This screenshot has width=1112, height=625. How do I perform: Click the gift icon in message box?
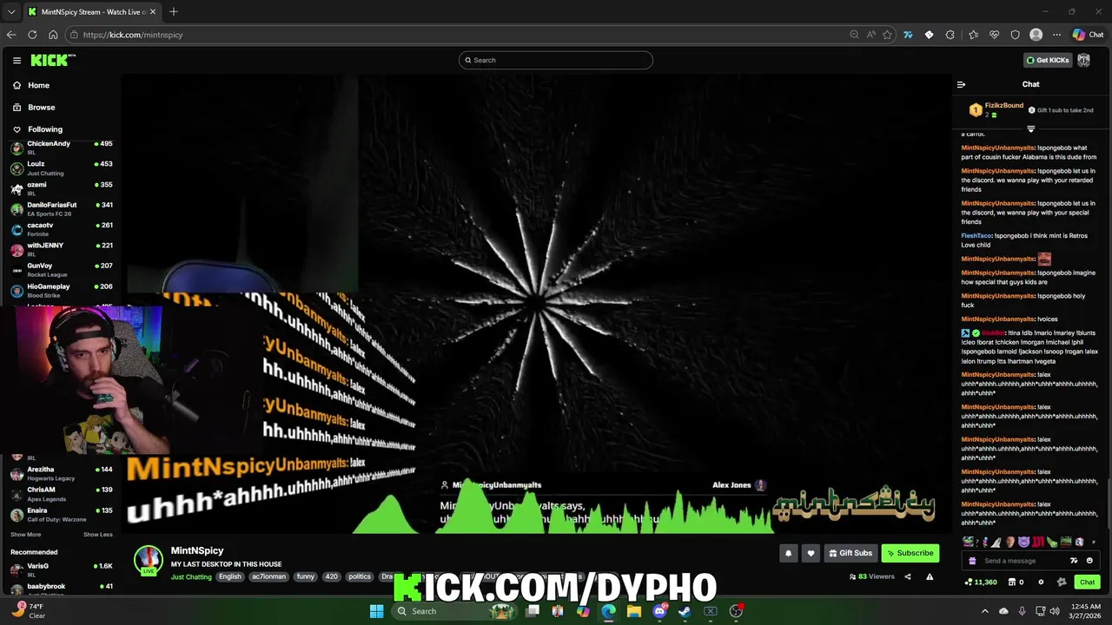[x=972, y=561]
